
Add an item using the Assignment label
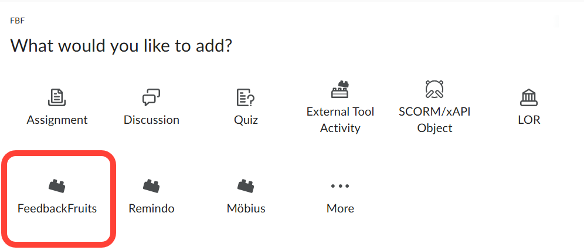[57, 120]
